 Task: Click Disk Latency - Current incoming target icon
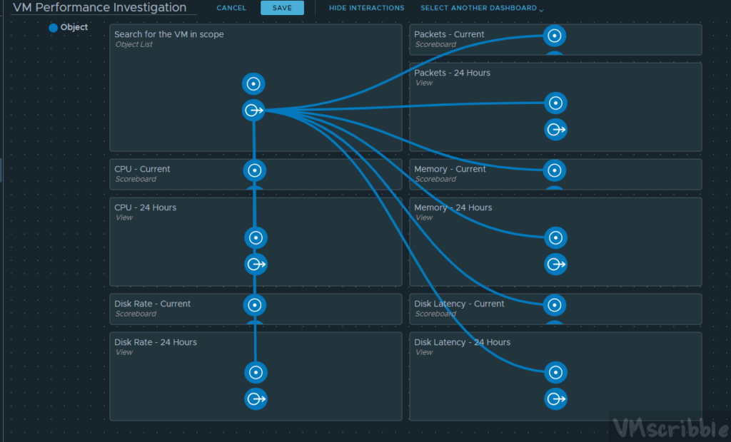tap(555, 305)
